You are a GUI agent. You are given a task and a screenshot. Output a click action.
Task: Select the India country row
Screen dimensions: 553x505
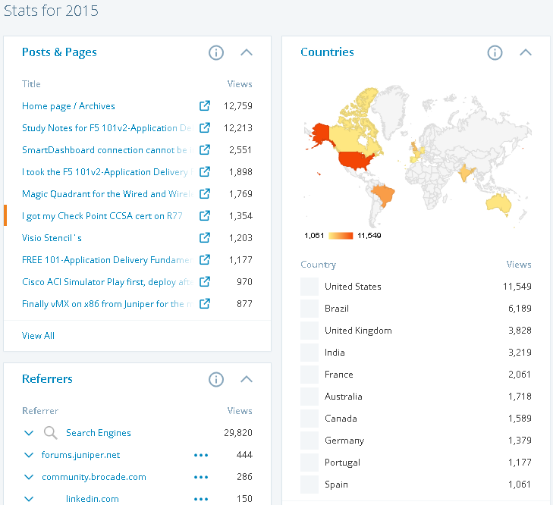tap(416, 353)
